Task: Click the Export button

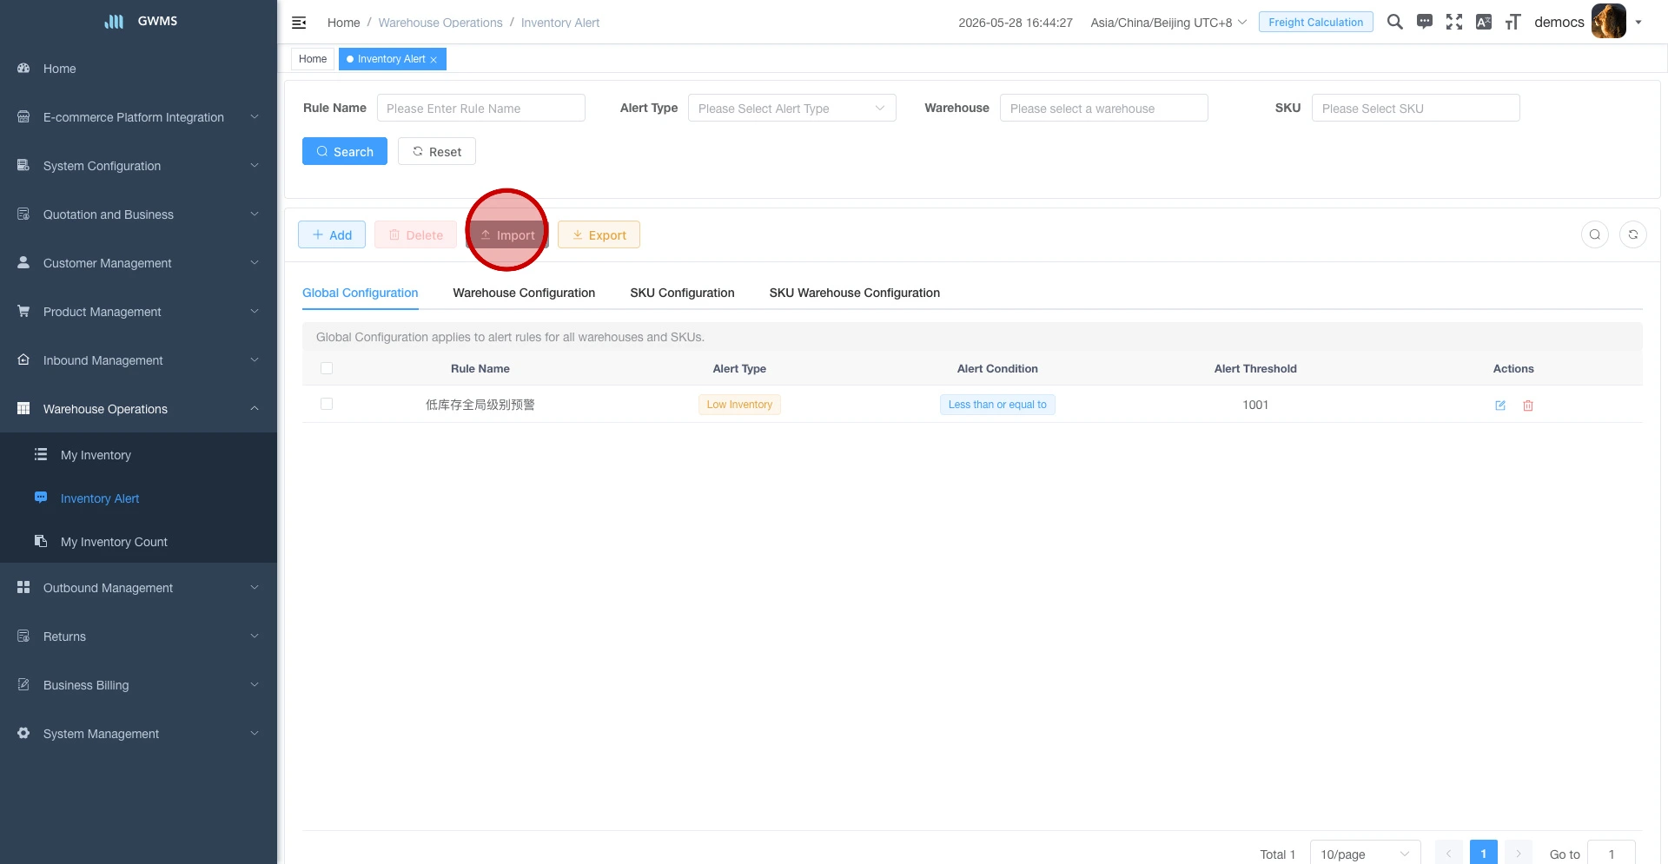Action: (599, 234)
